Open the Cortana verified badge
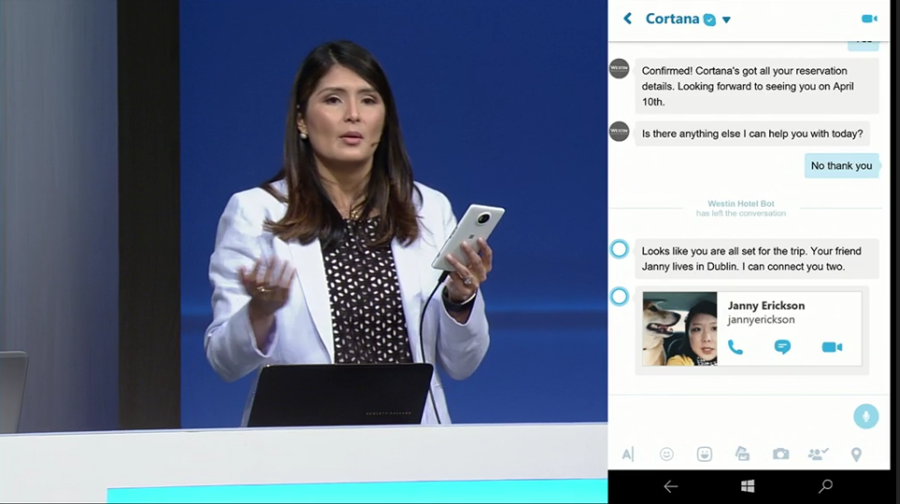Screen dimensions: 900x504 click(709, 20)
